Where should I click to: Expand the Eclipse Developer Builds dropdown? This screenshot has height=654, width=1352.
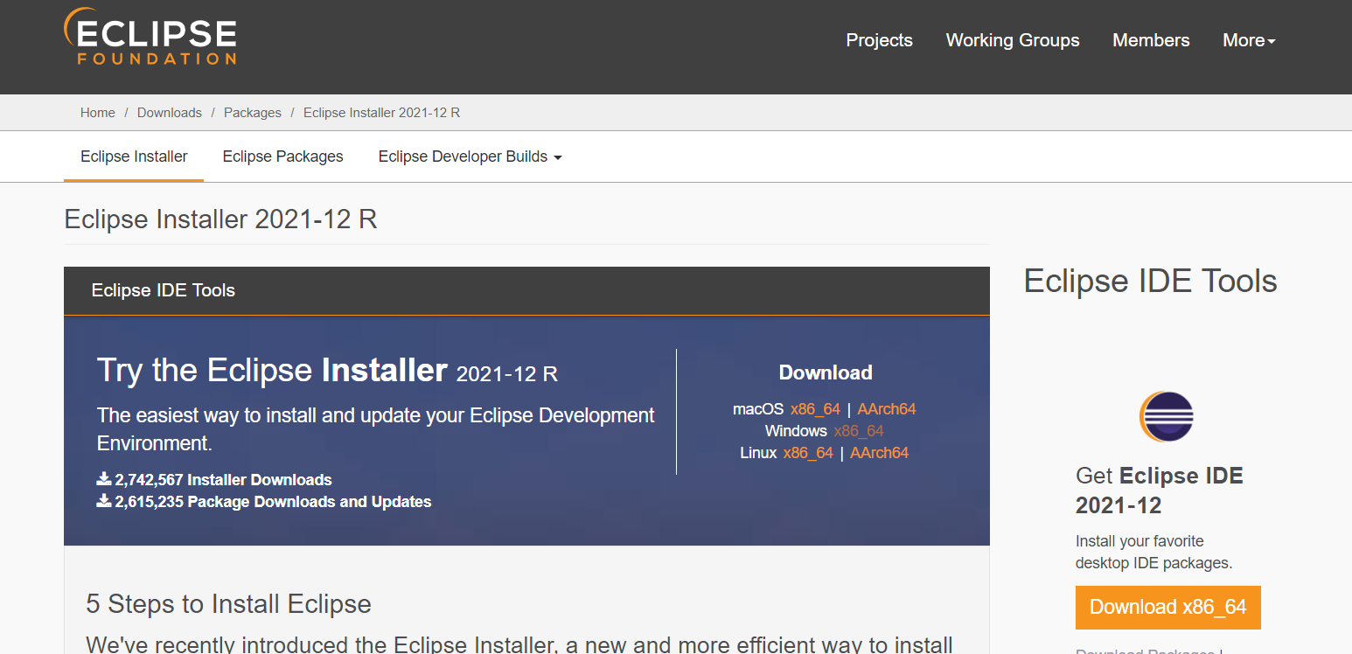(470, 157)
